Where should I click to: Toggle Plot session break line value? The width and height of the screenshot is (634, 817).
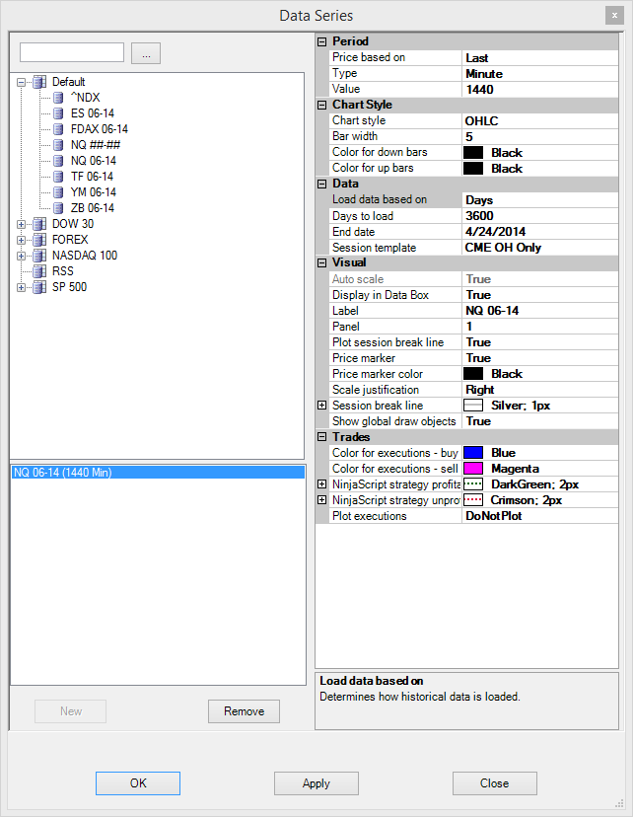540,342
